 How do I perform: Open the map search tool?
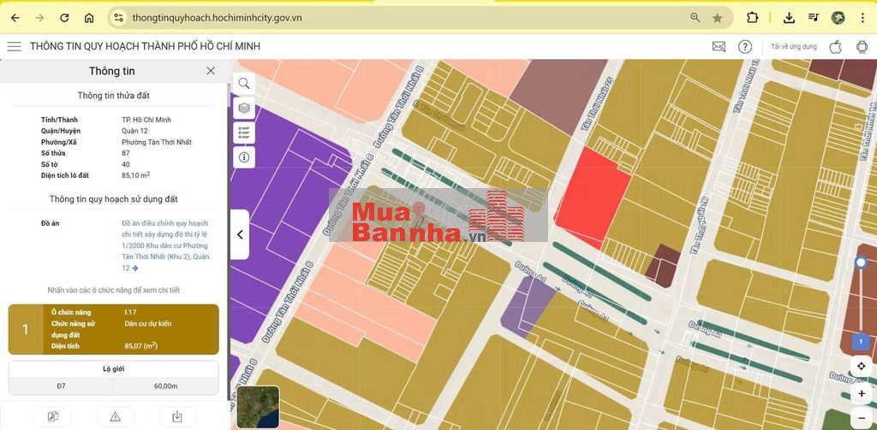[244, 83]
